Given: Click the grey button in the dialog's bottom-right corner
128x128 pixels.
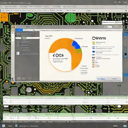Looking at the screenshot, I should pyautogui.click(x=115, y=79).
